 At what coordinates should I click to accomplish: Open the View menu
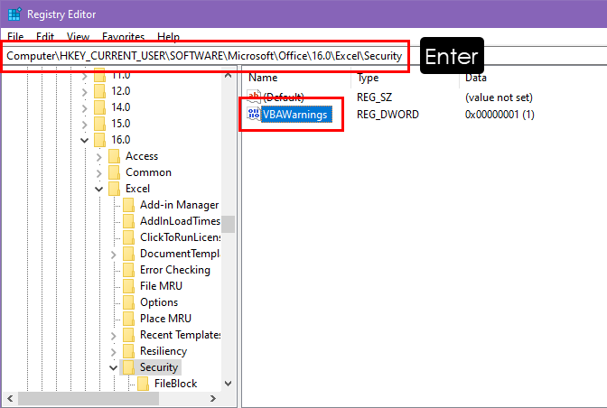pyautogui.click(x=78, y=37)
